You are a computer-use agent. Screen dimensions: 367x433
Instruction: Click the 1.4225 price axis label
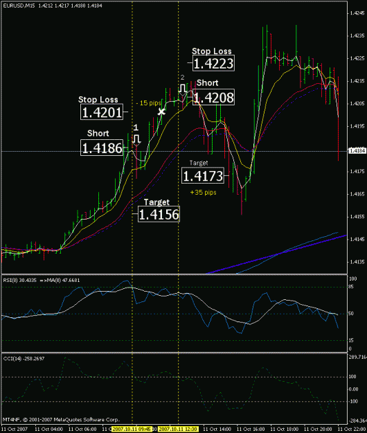(x=357, y=58)
